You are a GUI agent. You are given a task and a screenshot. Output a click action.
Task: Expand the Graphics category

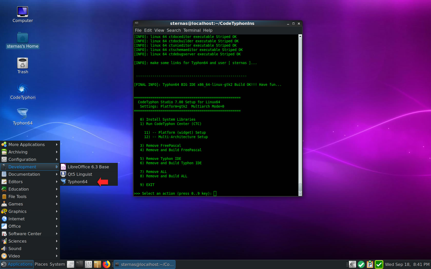(x=30, y=211)
